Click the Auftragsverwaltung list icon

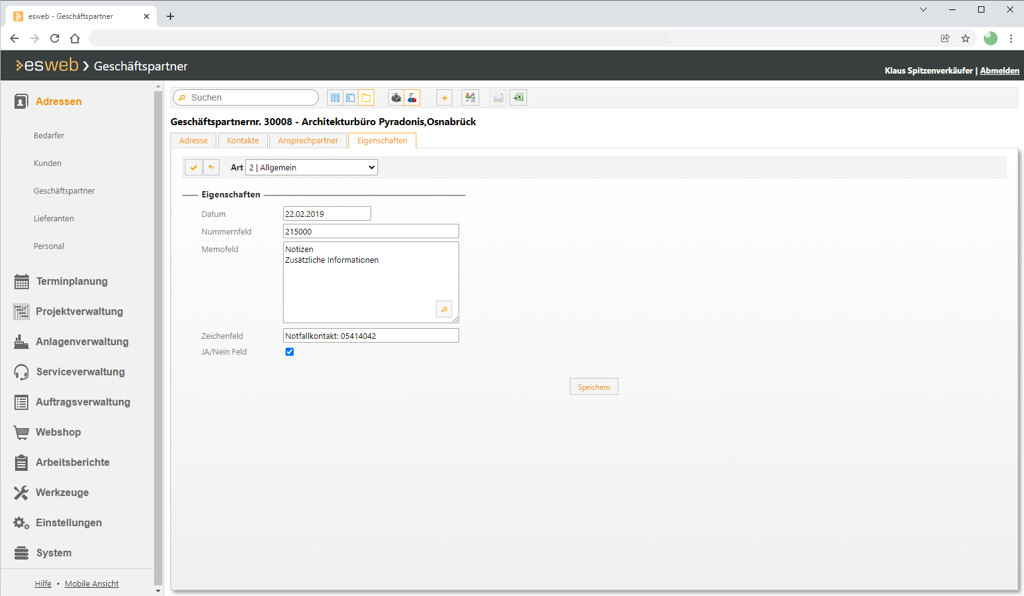tap(21, 402)
